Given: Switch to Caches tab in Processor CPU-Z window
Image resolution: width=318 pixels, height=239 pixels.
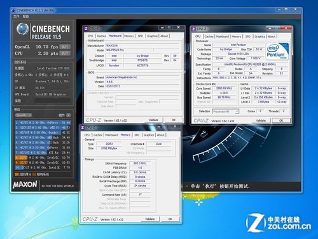Looking at the screenshot, I should [209, 36].
